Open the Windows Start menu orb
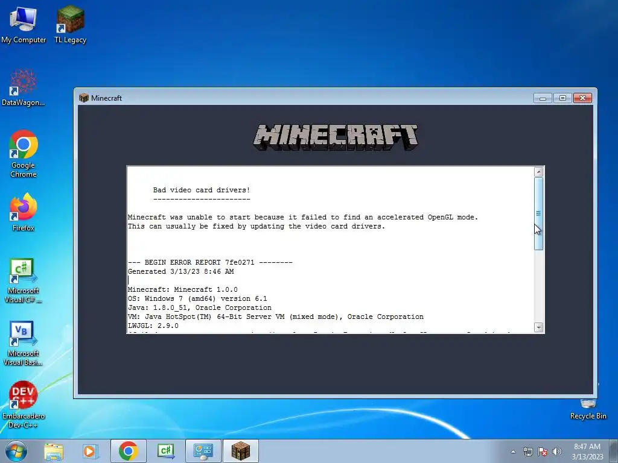 coord(16,451)
